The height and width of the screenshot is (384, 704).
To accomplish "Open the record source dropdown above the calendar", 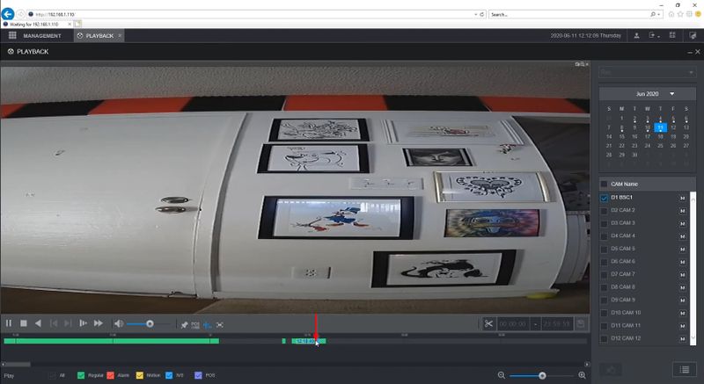I will click(648, 72).
